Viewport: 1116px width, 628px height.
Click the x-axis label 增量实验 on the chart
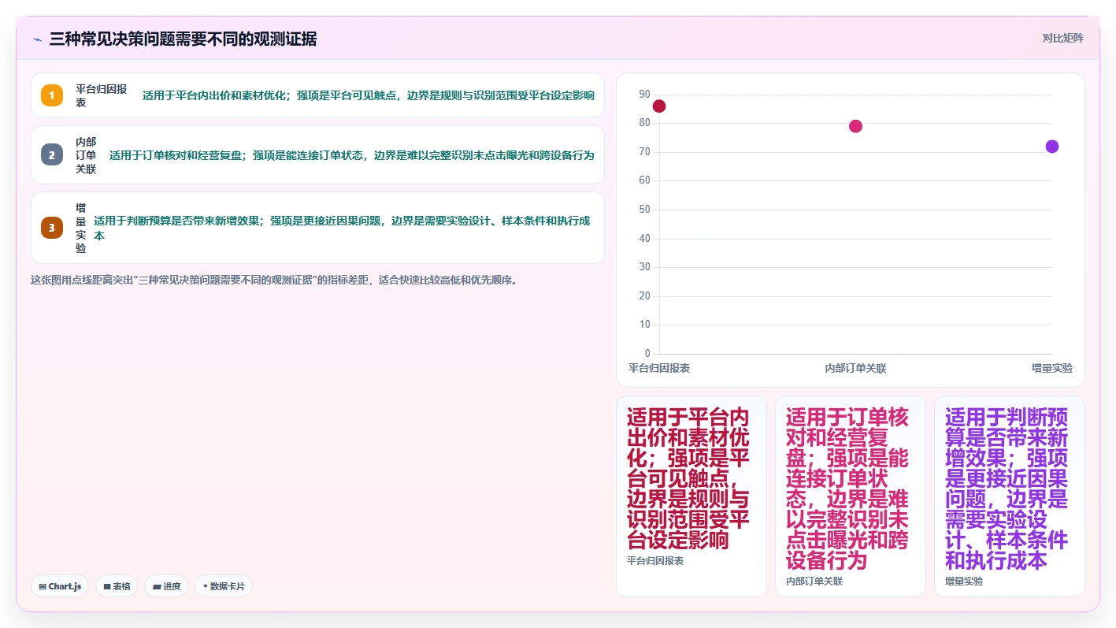(1052, 368)
